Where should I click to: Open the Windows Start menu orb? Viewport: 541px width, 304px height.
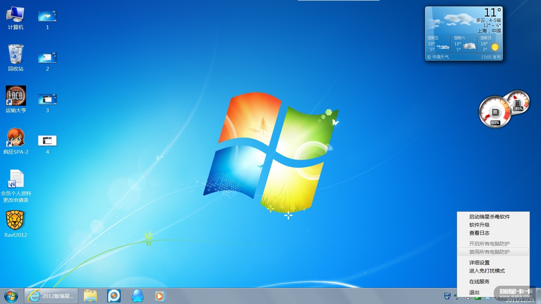11,296
